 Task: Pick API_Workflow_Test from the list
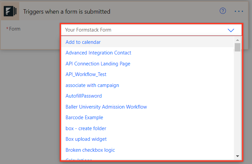(x=86, y=74)
